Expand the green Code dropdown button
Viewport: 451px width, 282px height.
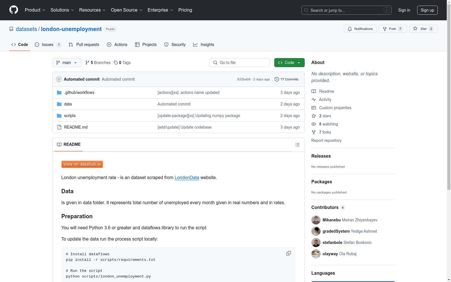289,63
